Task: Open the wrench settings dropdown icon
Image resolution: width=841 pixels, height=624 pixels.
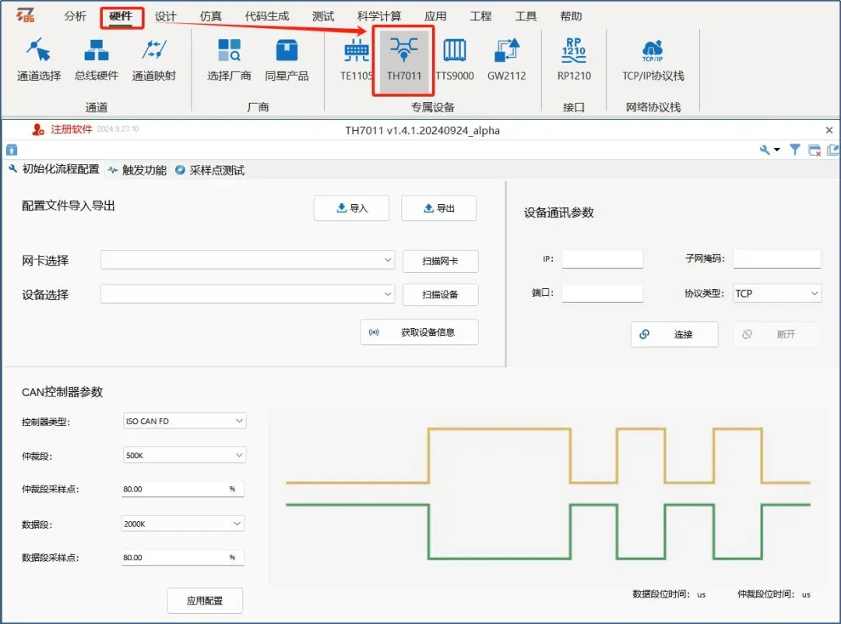Action: pos(769,150)
